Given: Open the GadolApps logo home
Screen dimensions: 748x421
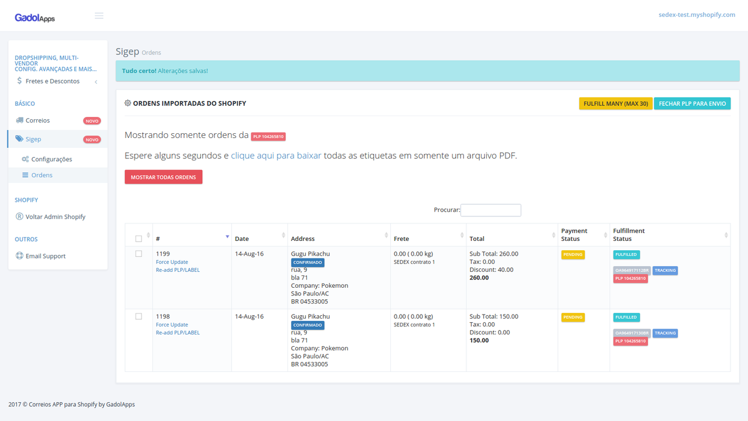Looking at the screenshot, I should pyautogui.click(x=35, y=18).
